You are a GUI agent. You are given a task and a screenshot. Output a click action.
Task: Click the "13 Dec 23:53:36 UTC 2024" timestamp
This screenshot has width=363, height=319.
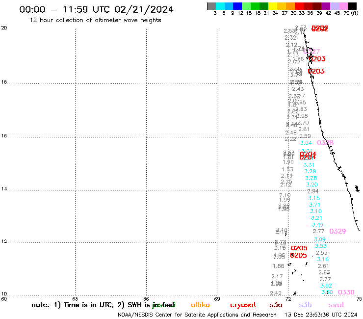(x=321, y=315)
